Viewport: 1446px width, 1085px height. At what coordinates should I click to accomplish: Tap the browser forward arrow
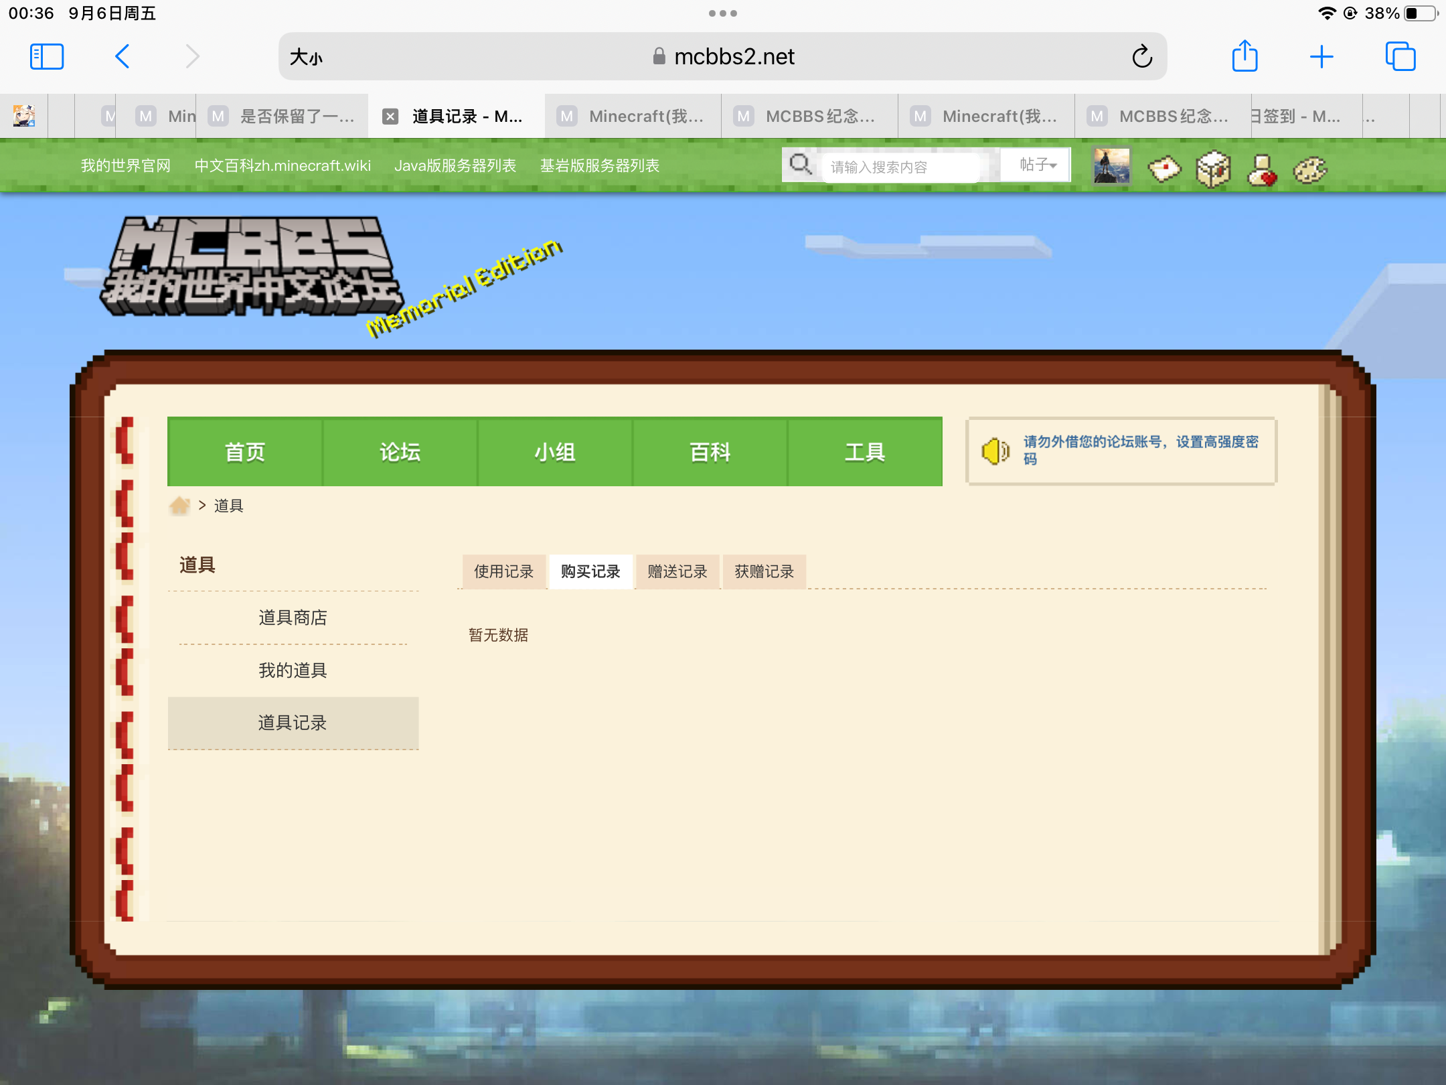click(x=193, y=57)
